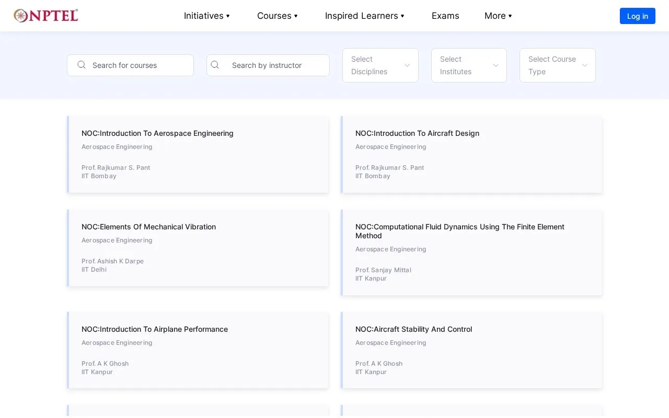Go to the Exams page

click(x=445, y=16)
